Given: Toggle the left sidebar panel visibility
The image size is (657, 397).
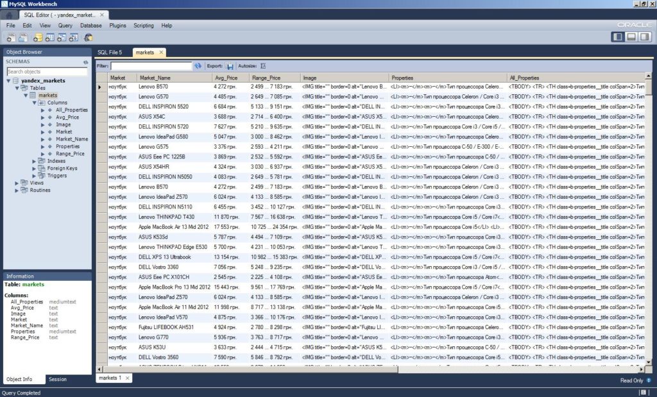Looking at the screenshot, I should click(x=618, y=37).
